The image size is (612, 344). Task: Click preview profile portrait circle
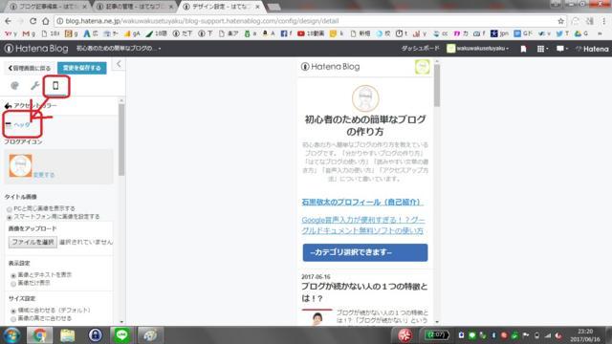pos(365,98)
